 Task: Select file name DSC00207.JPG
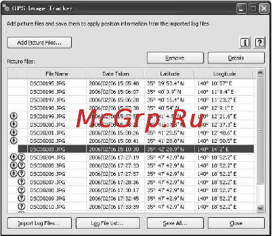click(x=47, y=182)
